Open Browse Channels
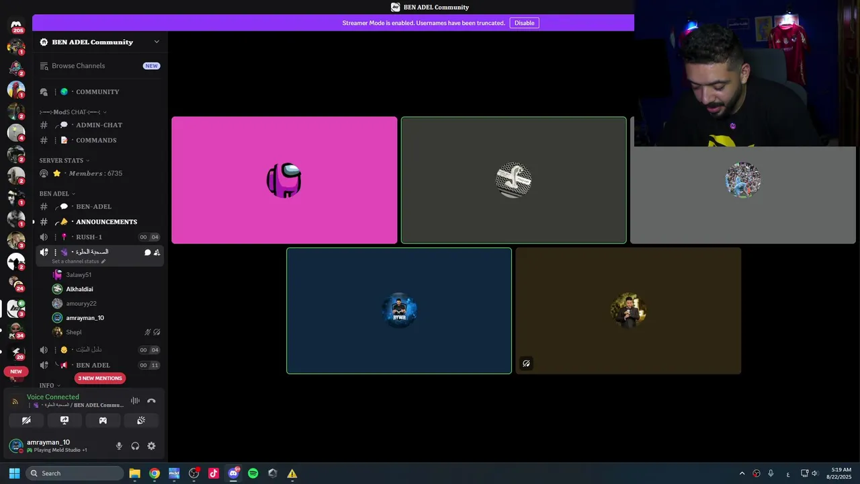860x484 pixels. point(99,66)
